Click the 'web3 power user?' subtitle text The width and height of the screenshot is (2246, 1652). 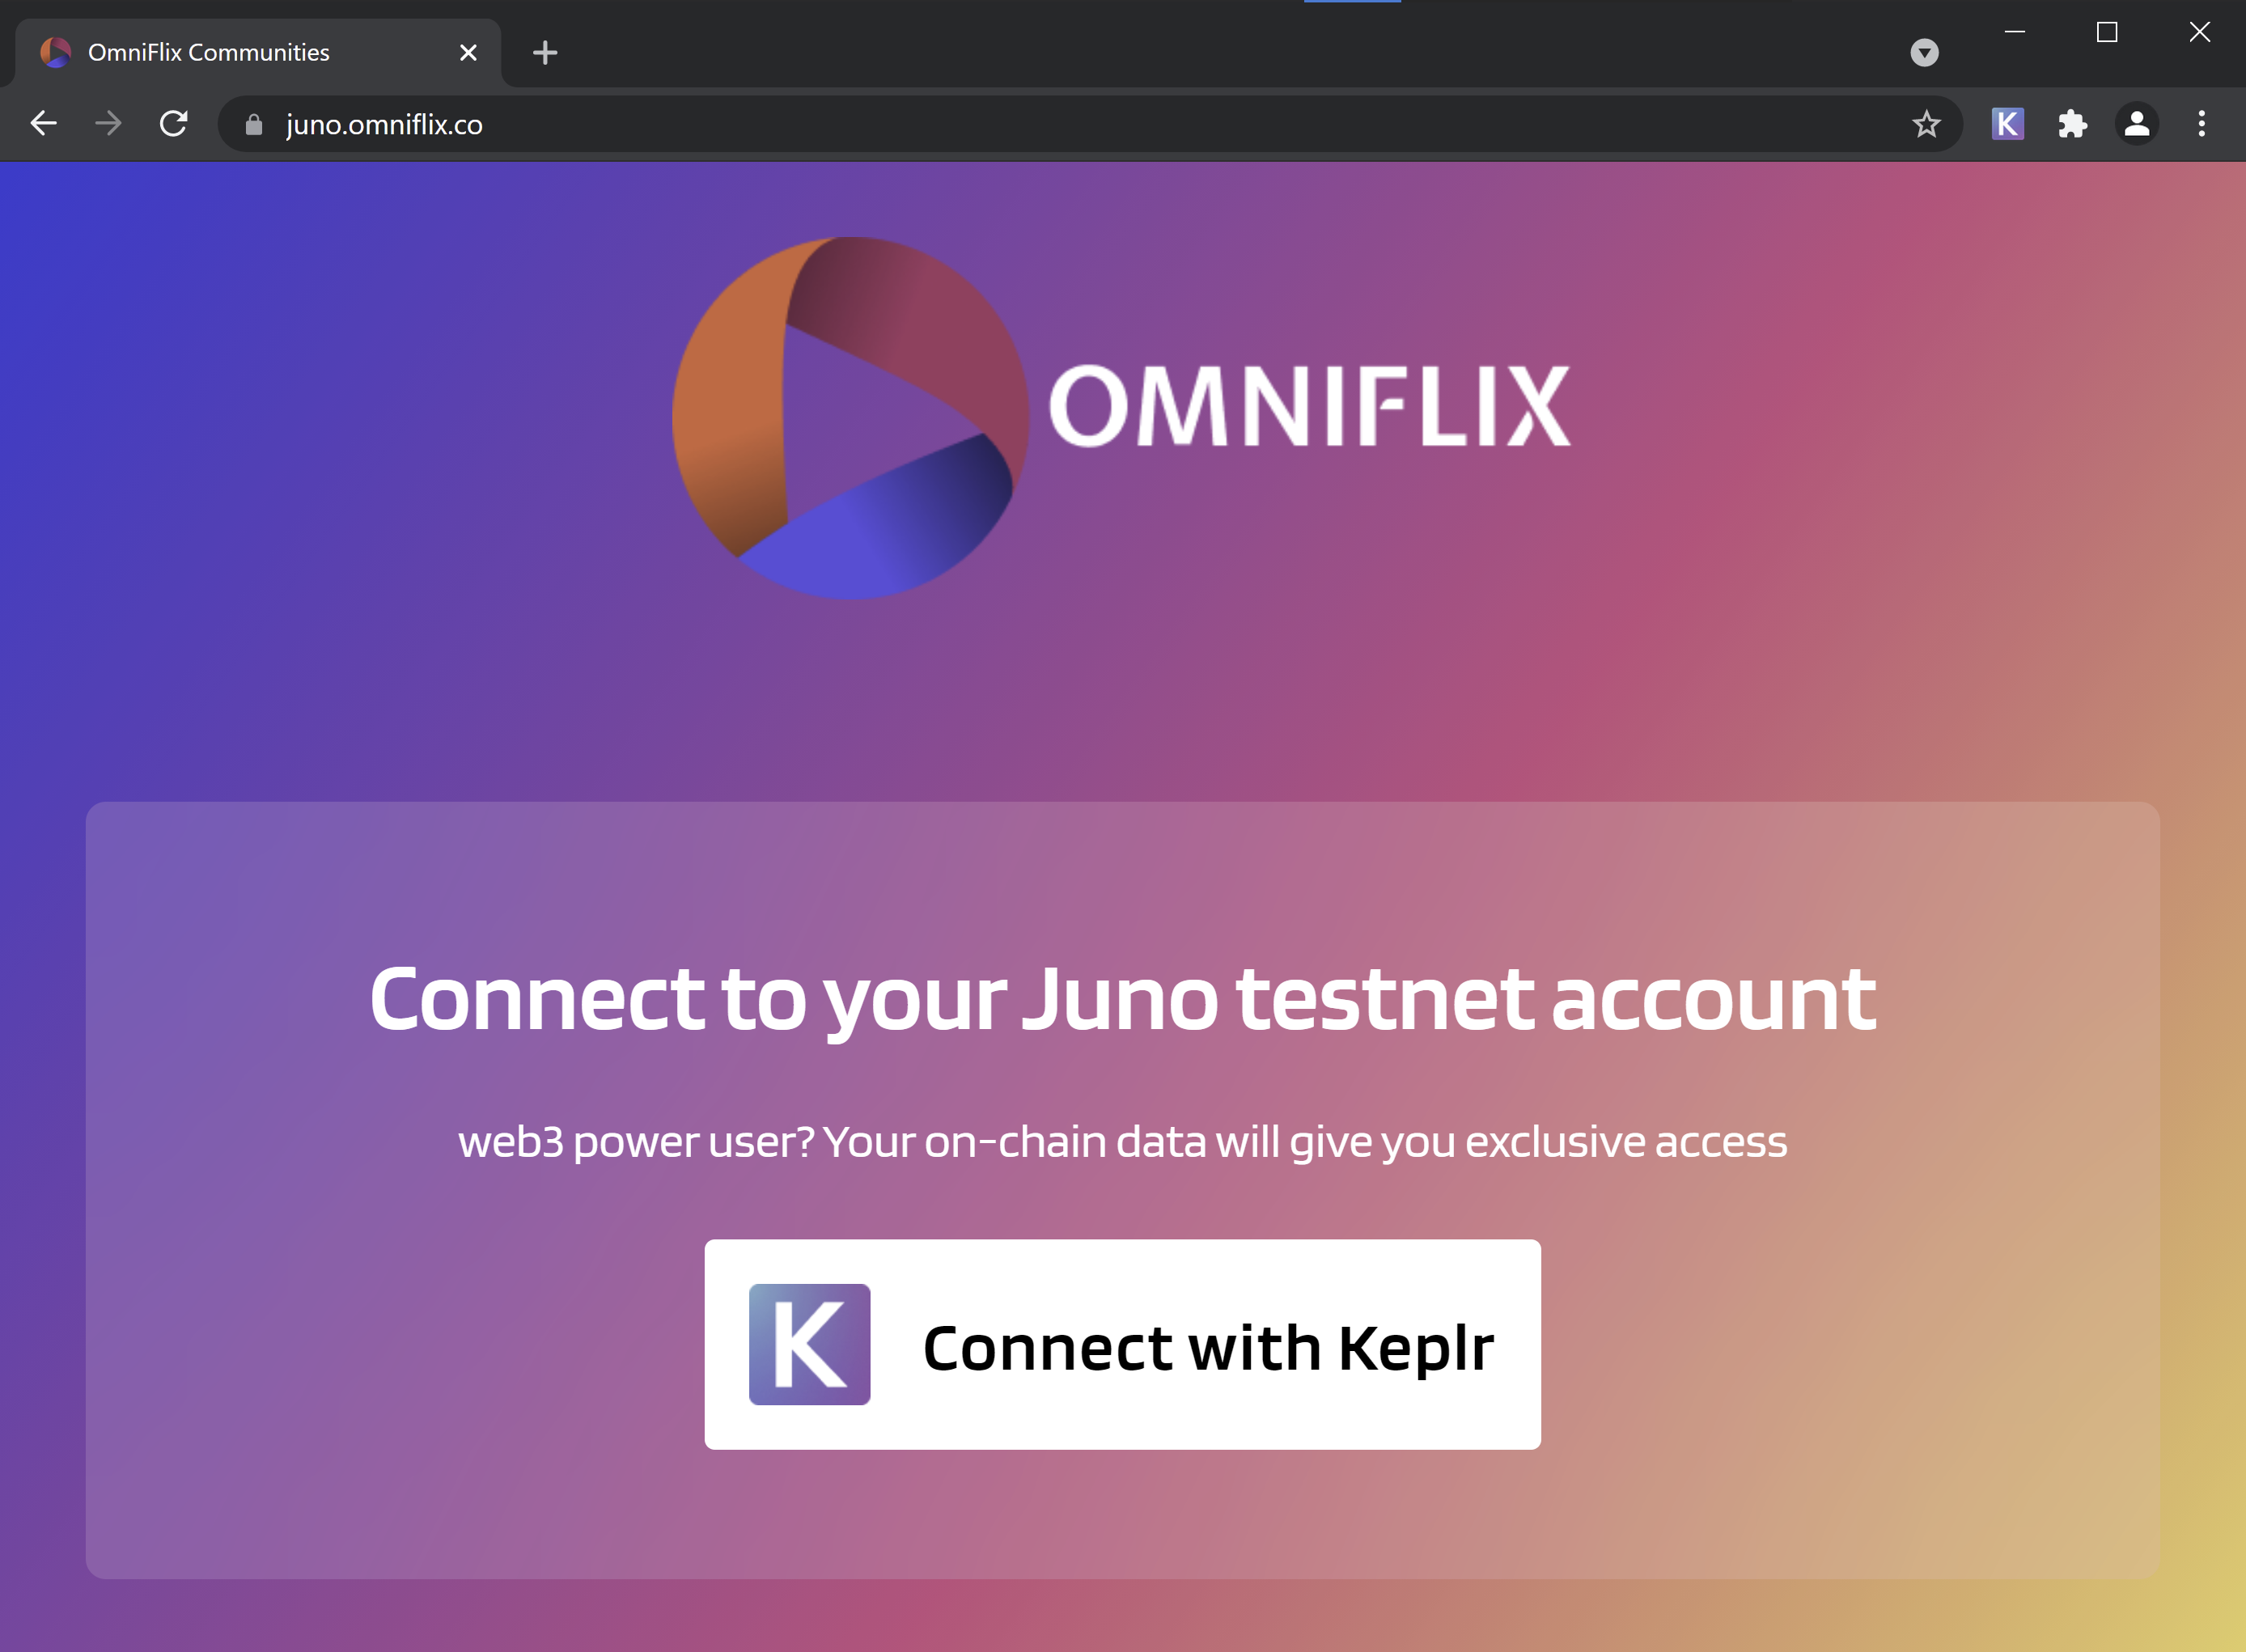tap(1122, 1142)
